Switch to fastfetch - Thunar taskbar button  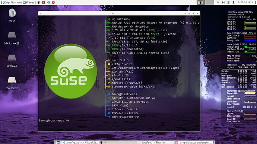pyautogui.click(x=156, y=143)
